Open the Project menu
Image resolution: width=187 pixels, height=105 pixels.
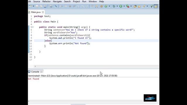click(76, 1)
